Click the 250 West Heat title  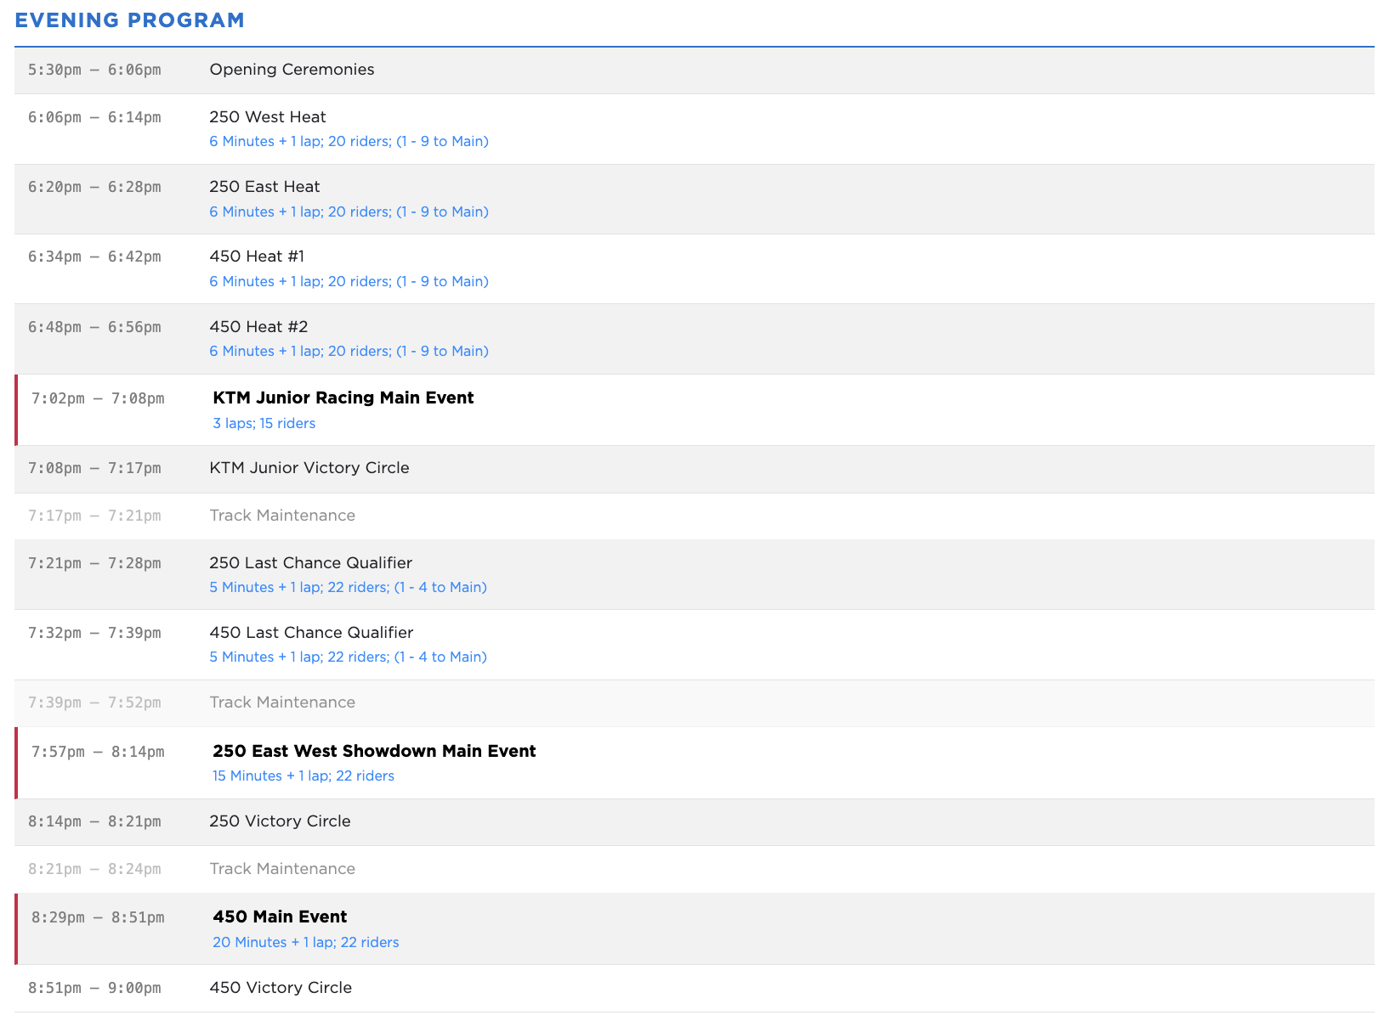coord(267,117)
